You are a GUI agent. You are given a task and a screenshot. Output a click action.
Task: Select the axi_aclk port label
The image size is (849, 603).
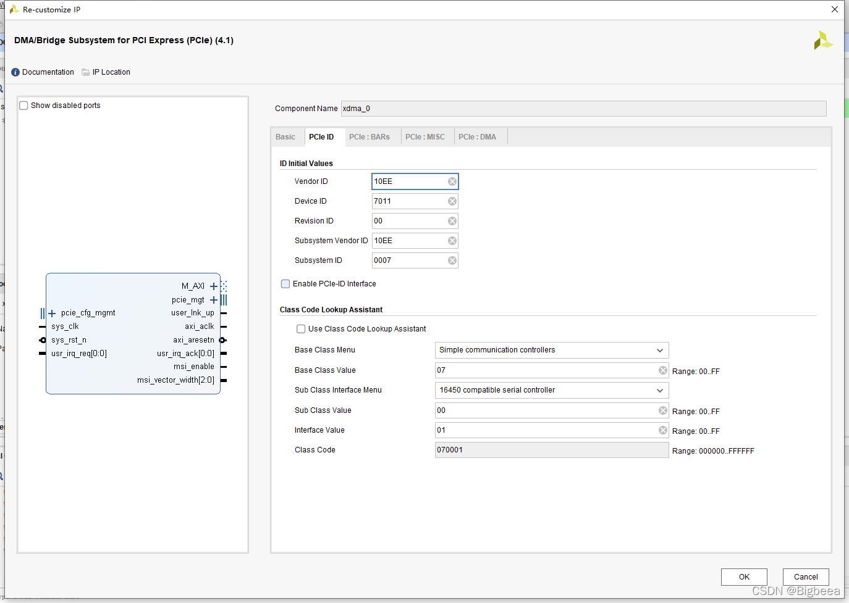point(200,326)
